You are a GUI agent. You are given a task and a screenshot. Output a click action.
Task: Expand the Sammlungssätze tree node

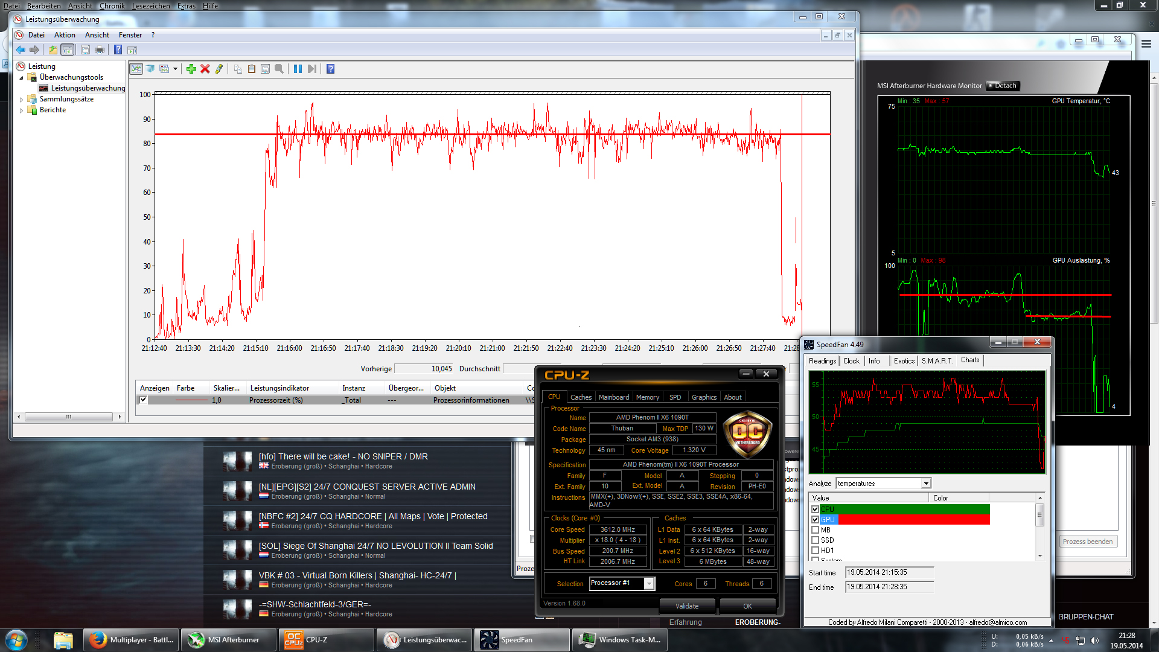click(x=22, y=99)
